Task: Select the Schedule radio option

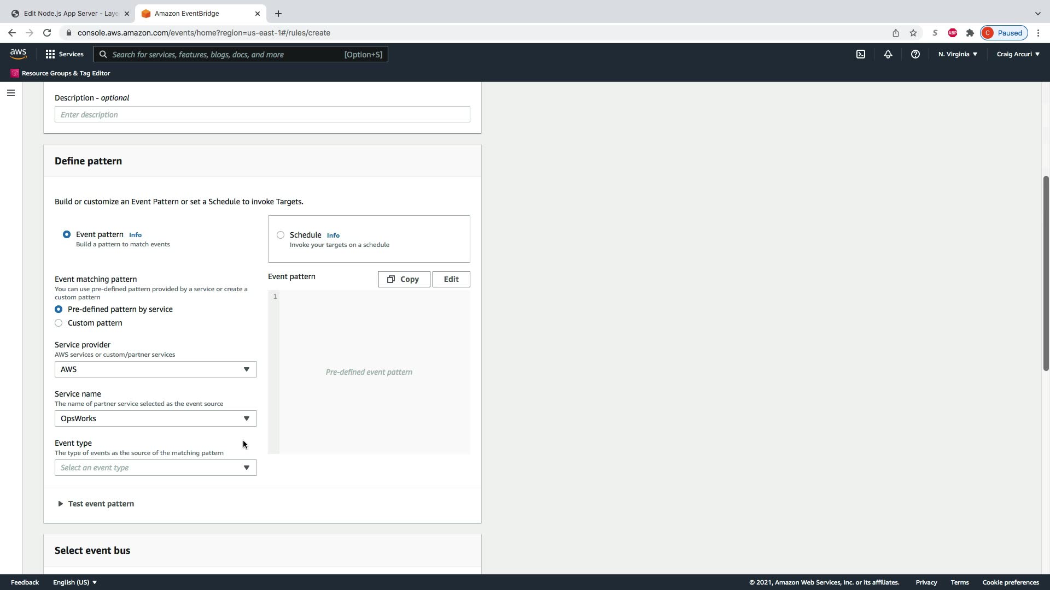Action: click(281, 235)
